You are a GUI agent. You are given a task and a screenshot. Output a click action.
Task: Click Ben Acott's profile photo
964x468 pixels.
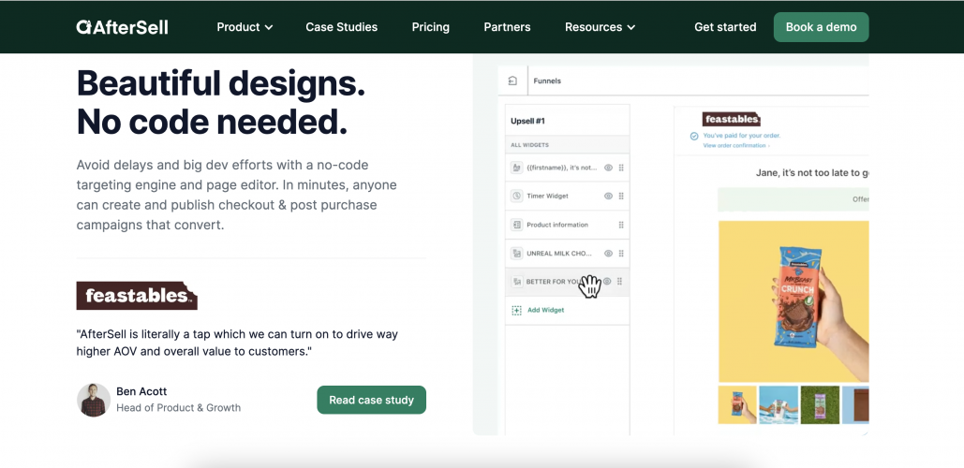94,400
